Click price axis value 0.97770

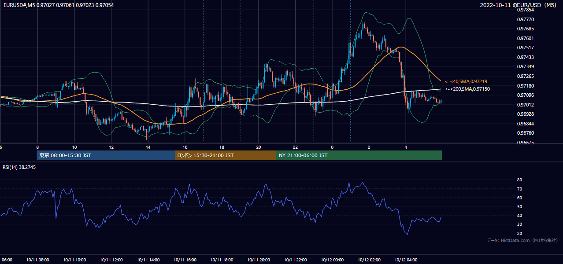tap(525, 19)
